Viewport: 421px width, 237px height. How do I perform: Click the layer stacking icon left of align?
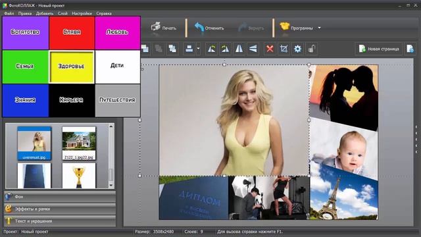click(172, 49)
